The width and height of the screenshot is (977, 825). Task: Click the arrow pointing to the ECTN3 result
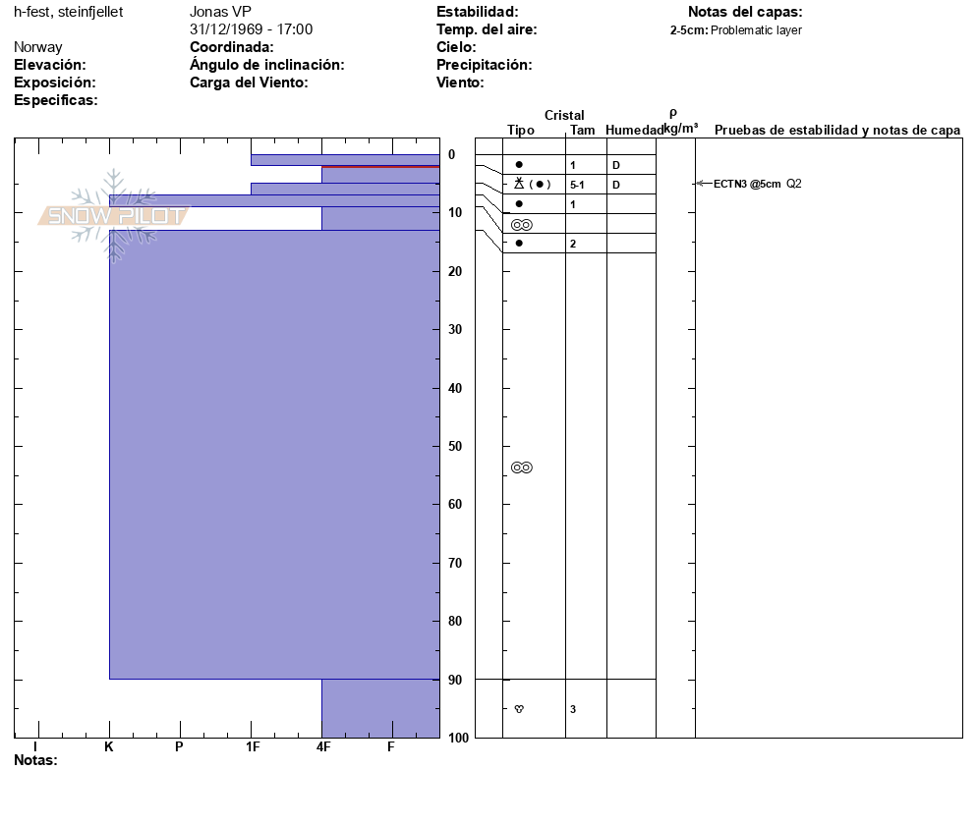(x=702, y=183)
